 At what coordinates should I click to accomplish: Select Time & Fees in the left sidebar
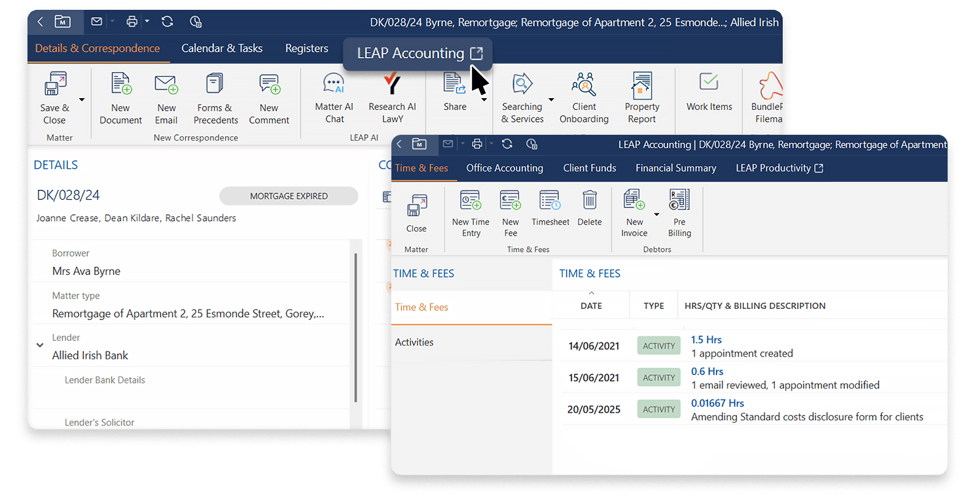point(472,308)
